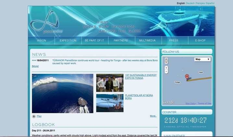233x137 pixels.
Task: Open the E-Shop navigation item
Action: (200, 40)
